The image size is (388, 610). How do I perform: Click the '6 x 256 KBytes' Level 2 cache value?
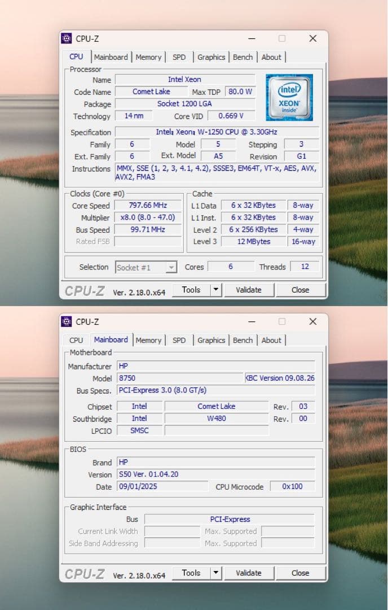tap(253, 229)
